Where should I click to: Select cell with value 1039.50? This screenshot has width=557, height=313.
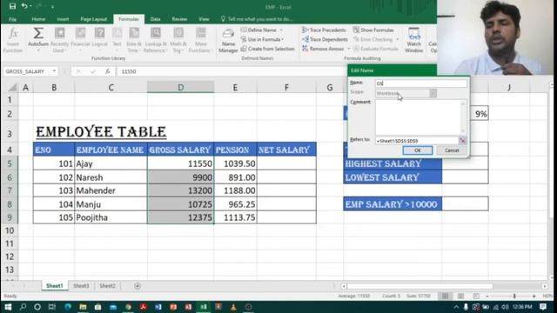coord(235,163)
